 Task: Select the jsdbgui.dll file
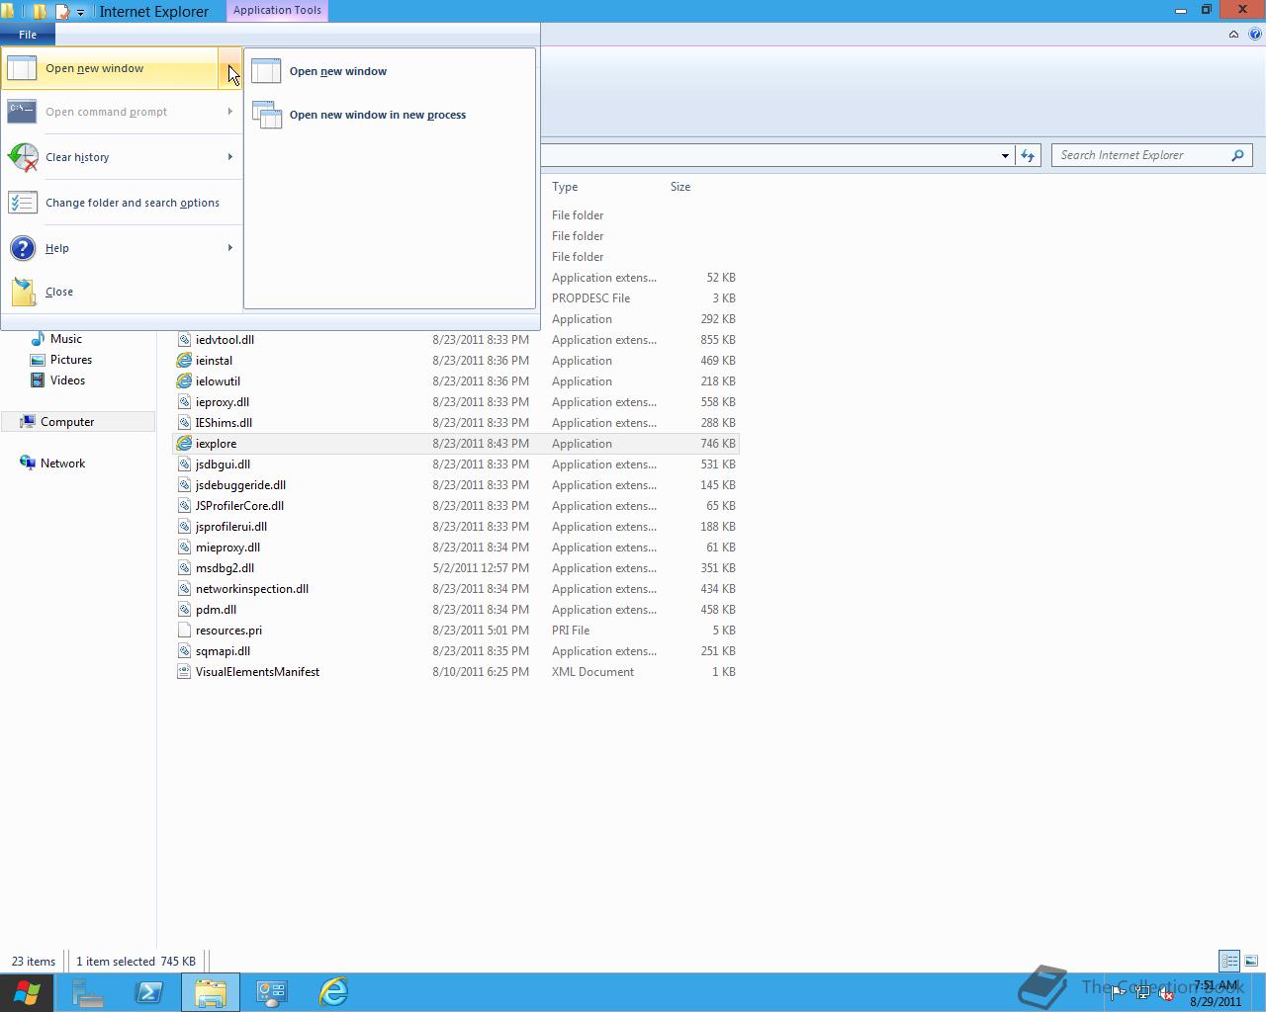click(456, 464)
